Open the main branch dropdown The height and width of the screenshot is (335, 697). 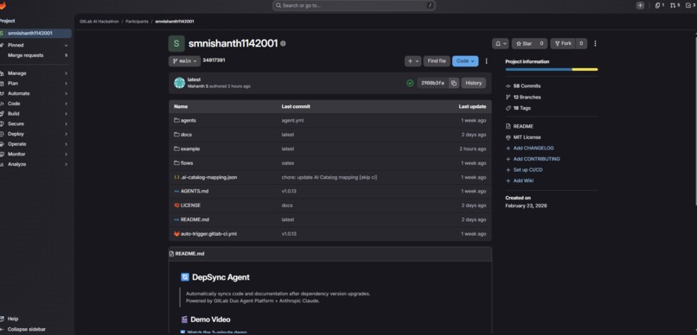click(x=184, y=61)
